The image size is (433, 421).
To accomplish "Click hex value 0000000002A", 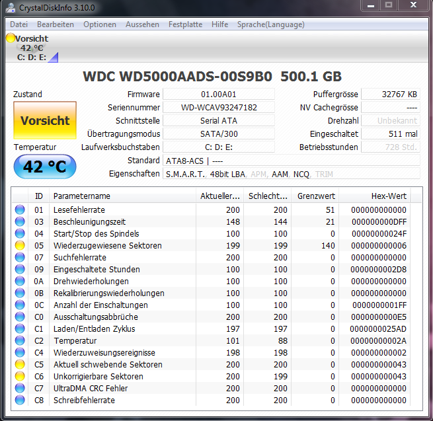I will pyautogui.click(x=378, y=340).
